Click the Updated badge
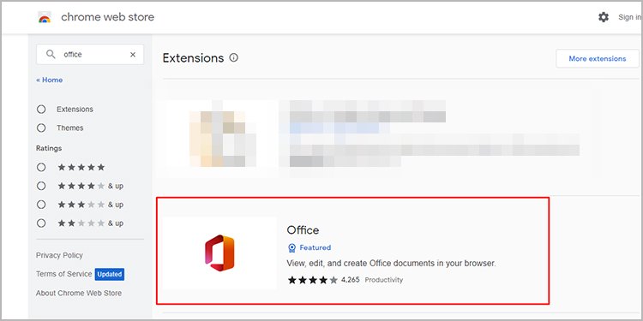Screen dimensions: 643x321 point(110,274)
